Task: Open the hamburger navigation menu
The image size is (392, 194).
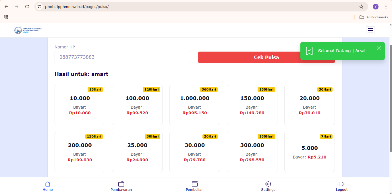Action: tap(370, 30)
